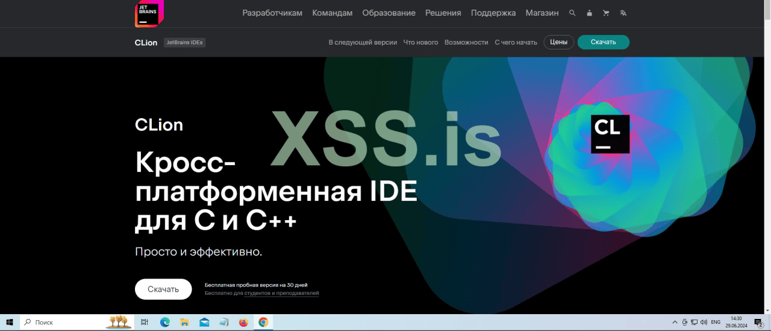This screenshot has height=331, width=771.
Task: Click the Windows taskbar Поиск search box
Action: 78,323
